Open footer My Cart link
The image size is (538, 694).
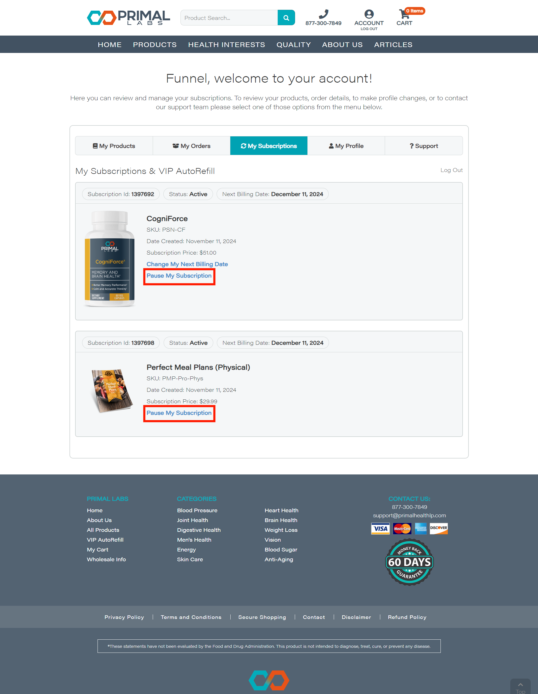coord(98,550)
